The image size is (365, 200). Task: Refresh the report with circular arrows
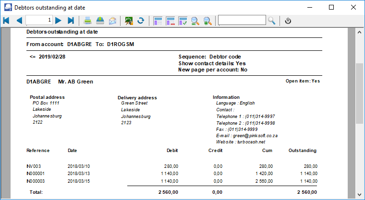141,21
